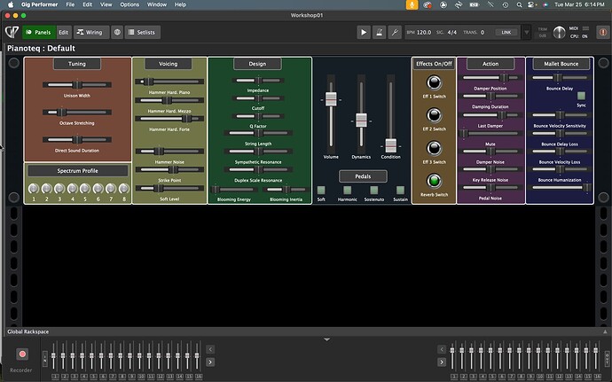Open Spotlight search in the menu bar
The image size is (612, 382).
tap(519, 4)
